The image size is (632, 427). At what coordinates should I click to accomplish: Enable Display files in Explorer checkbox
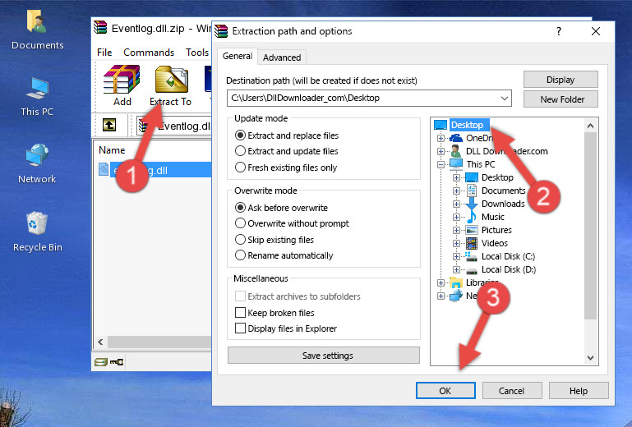(x=240, y=328)
